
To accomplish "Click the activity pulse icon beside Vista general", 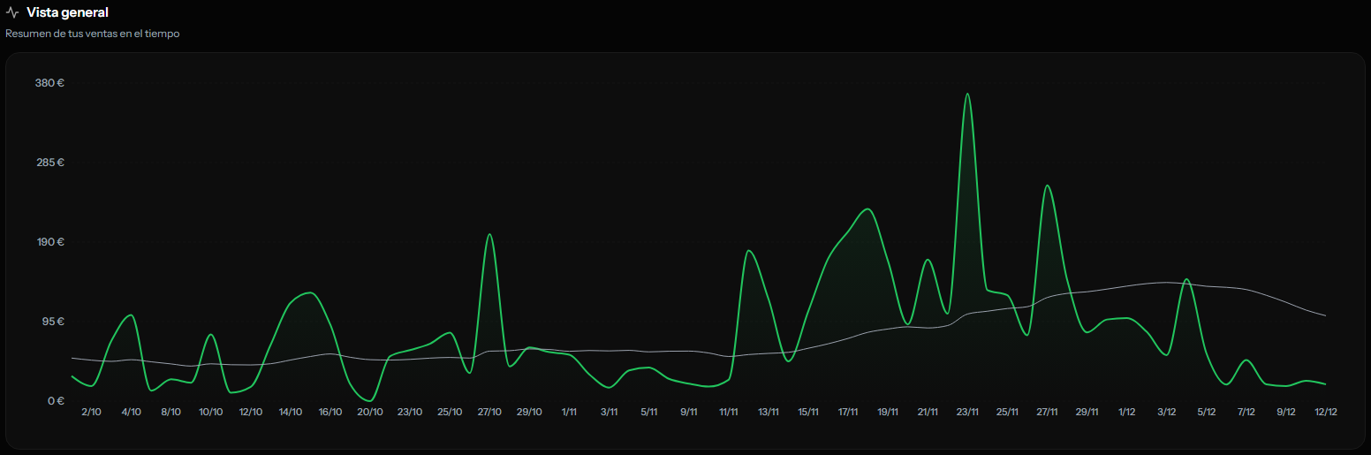I will pos(12,13).
